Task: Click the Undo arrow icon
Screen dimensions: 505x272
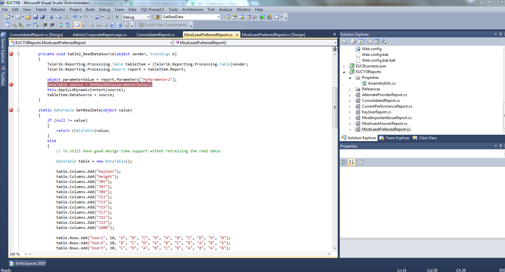Action: (x=75, y=17)
